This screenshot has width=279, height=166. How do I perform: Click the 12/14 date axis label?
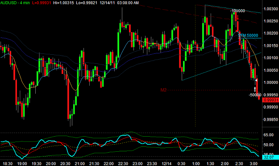[x=167, y=163]
